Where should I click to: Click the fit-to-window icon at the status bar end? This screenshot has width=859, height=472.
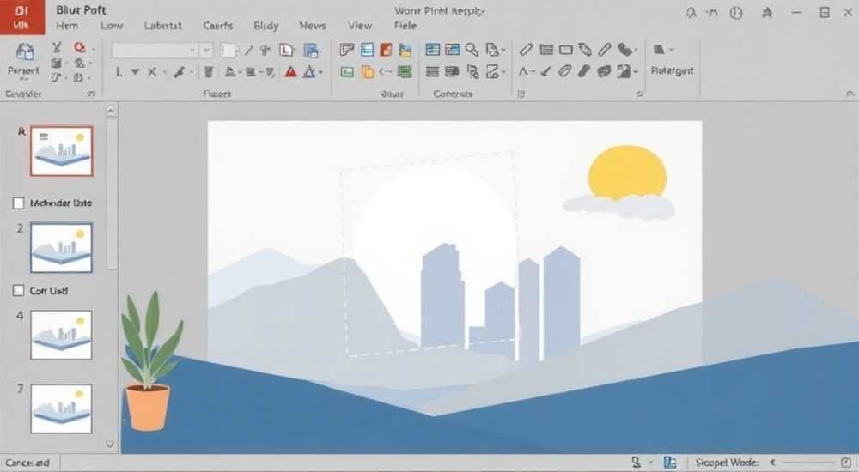(846, 463)
